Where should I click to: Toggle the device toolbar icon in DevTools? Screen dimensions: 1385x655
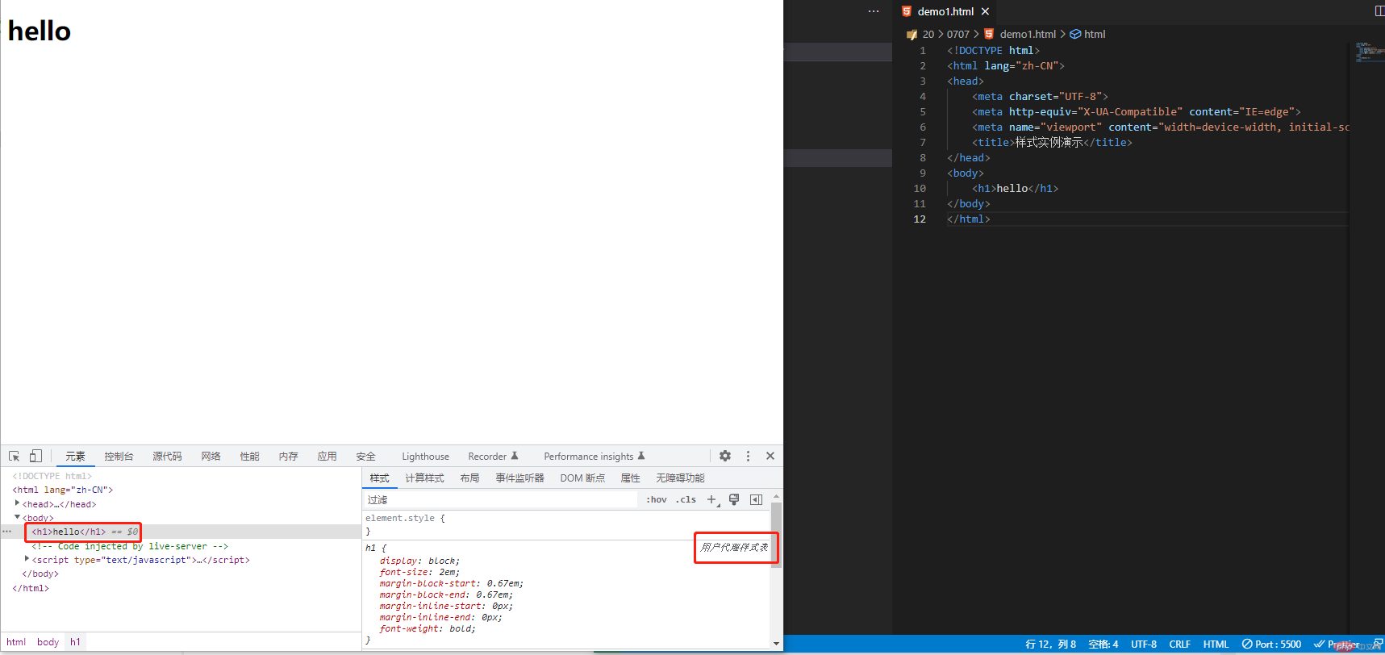(x=35, y=456)
